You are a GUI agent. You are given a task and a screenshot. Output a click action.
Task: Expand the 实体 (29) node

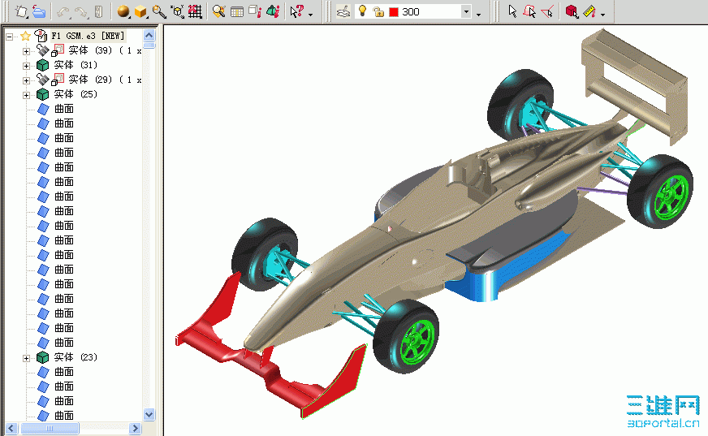coord(26,81)
